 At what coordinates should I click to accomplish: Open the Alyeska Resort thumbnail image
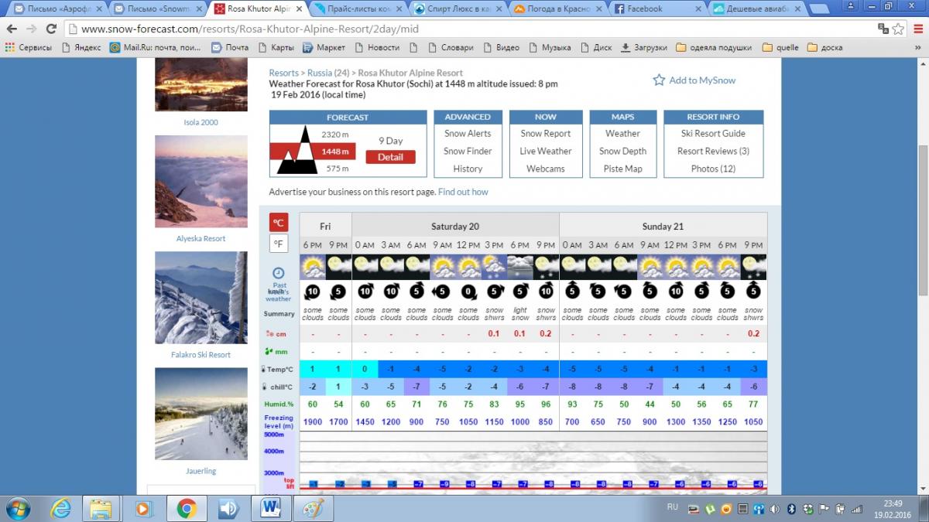point(201,182)
